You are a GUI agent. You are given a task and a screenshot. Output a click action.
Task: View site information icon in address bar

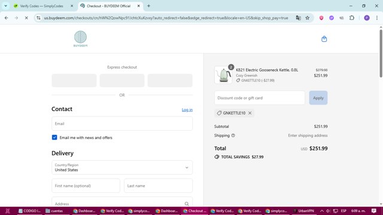38,18
